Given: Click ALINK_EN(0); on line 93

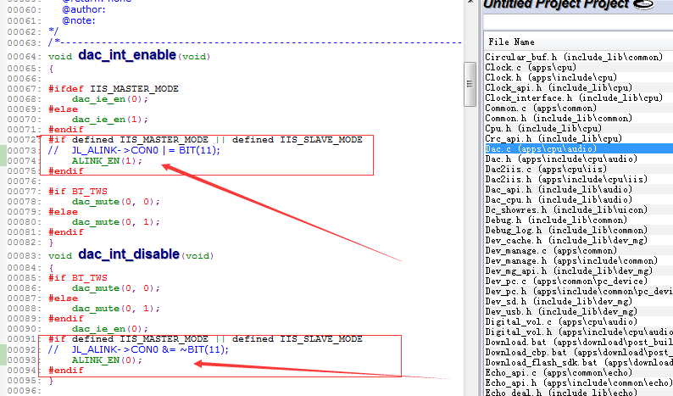Looking at the screenshot, I should [x=107, y=360].
